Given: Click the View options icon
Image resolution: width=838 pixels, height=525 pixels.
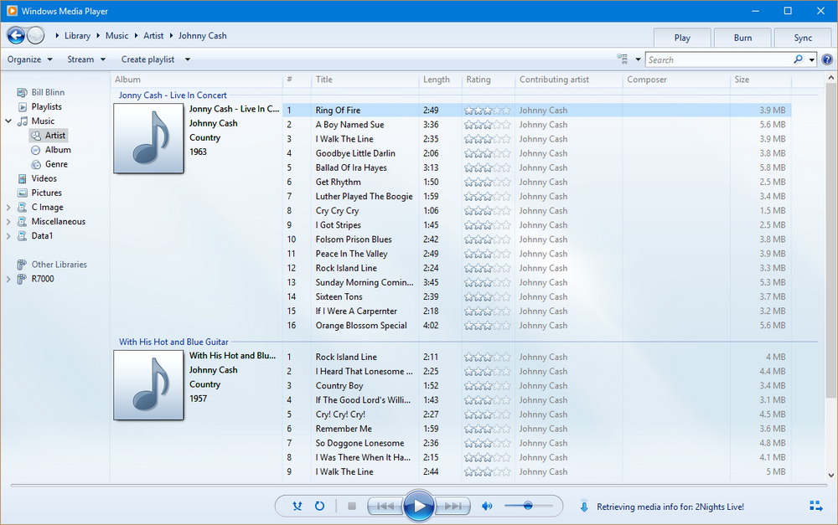Looking at the screenshot, I should 622,59.
